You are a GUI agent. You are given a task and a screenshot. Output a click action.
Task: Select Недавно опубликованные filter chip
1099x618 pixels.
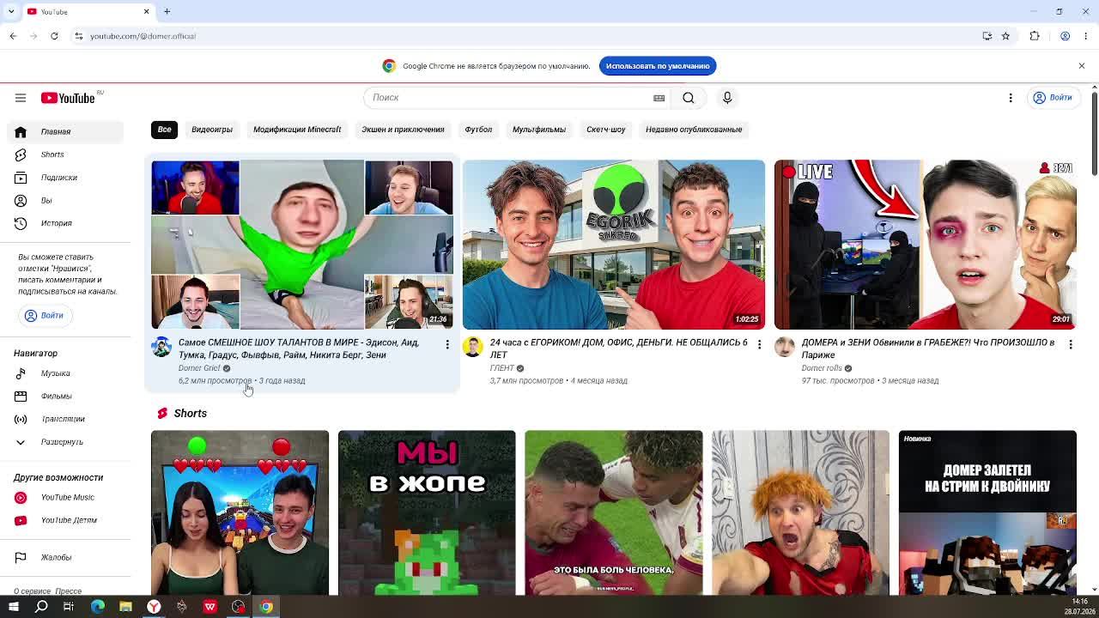click(x=694, y=130)
